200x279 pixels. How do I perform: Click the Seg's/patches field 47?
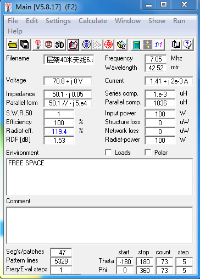coord(61,252)
